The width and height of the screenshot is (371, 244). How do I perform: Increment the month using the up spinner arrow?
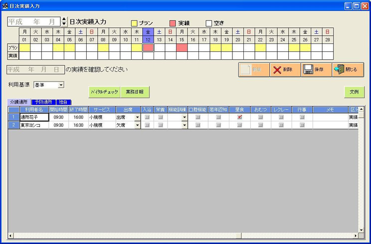point(64,20)
